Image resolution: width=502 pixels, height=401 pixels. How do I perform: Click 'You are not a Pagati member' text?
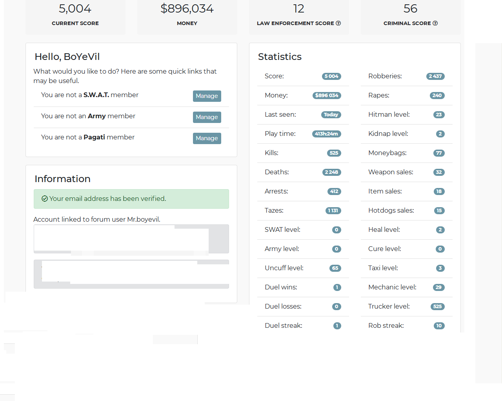[88, 137]
